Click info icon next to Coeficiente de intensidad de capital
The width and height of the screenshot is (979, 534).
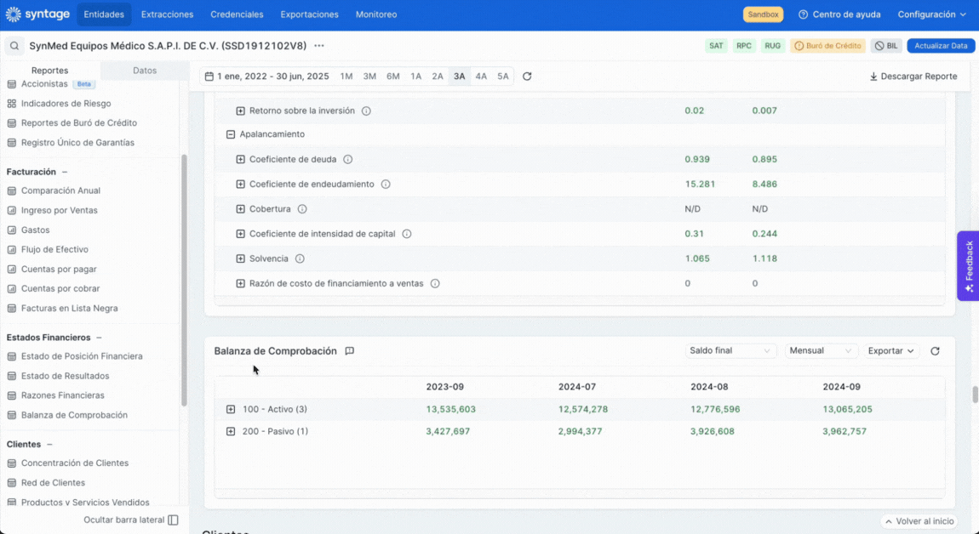(x=407, y=234)
